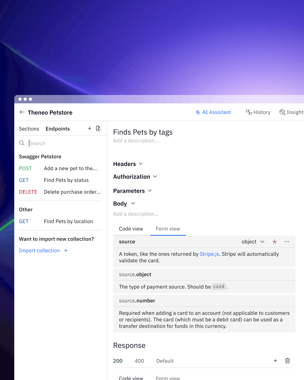
Task: Open the Insights panel
Action: point(292,112)
